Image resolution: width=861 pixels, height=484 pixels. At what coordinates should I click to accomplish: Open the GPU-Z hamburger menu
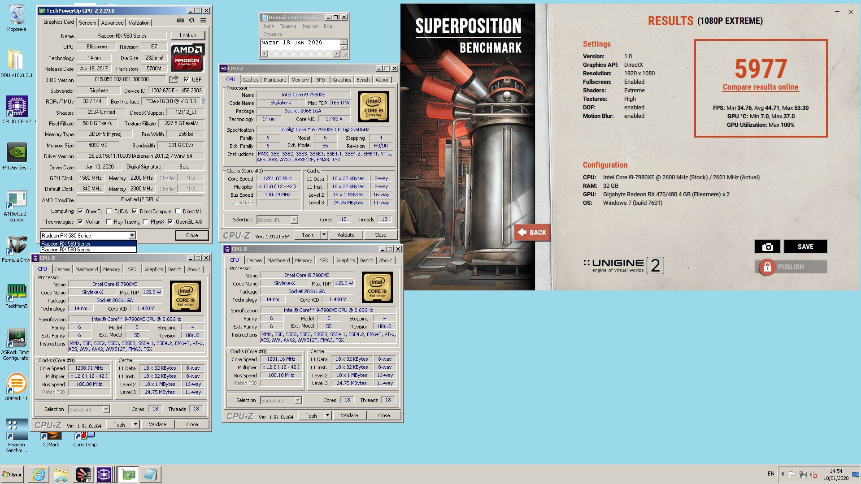(203, 21)
